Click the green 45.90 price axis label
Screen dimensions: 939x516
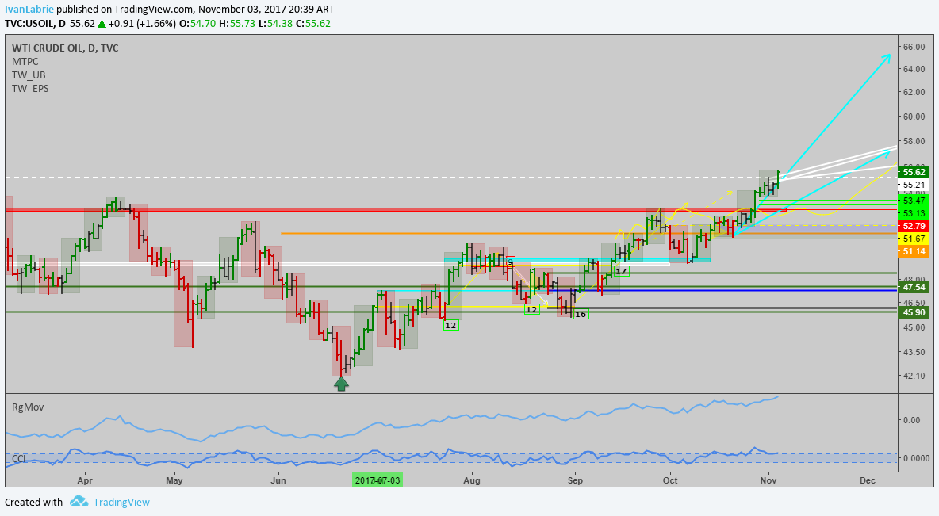click(914, 312)
